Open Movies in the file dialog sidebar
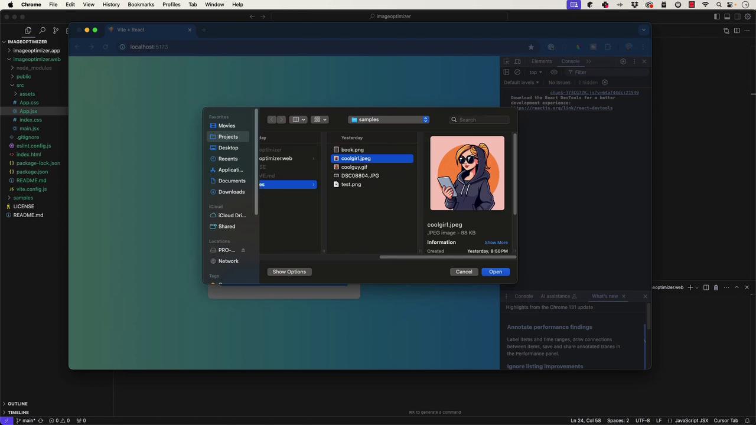This screenshot has width=756, height=425. pos(227,126)
